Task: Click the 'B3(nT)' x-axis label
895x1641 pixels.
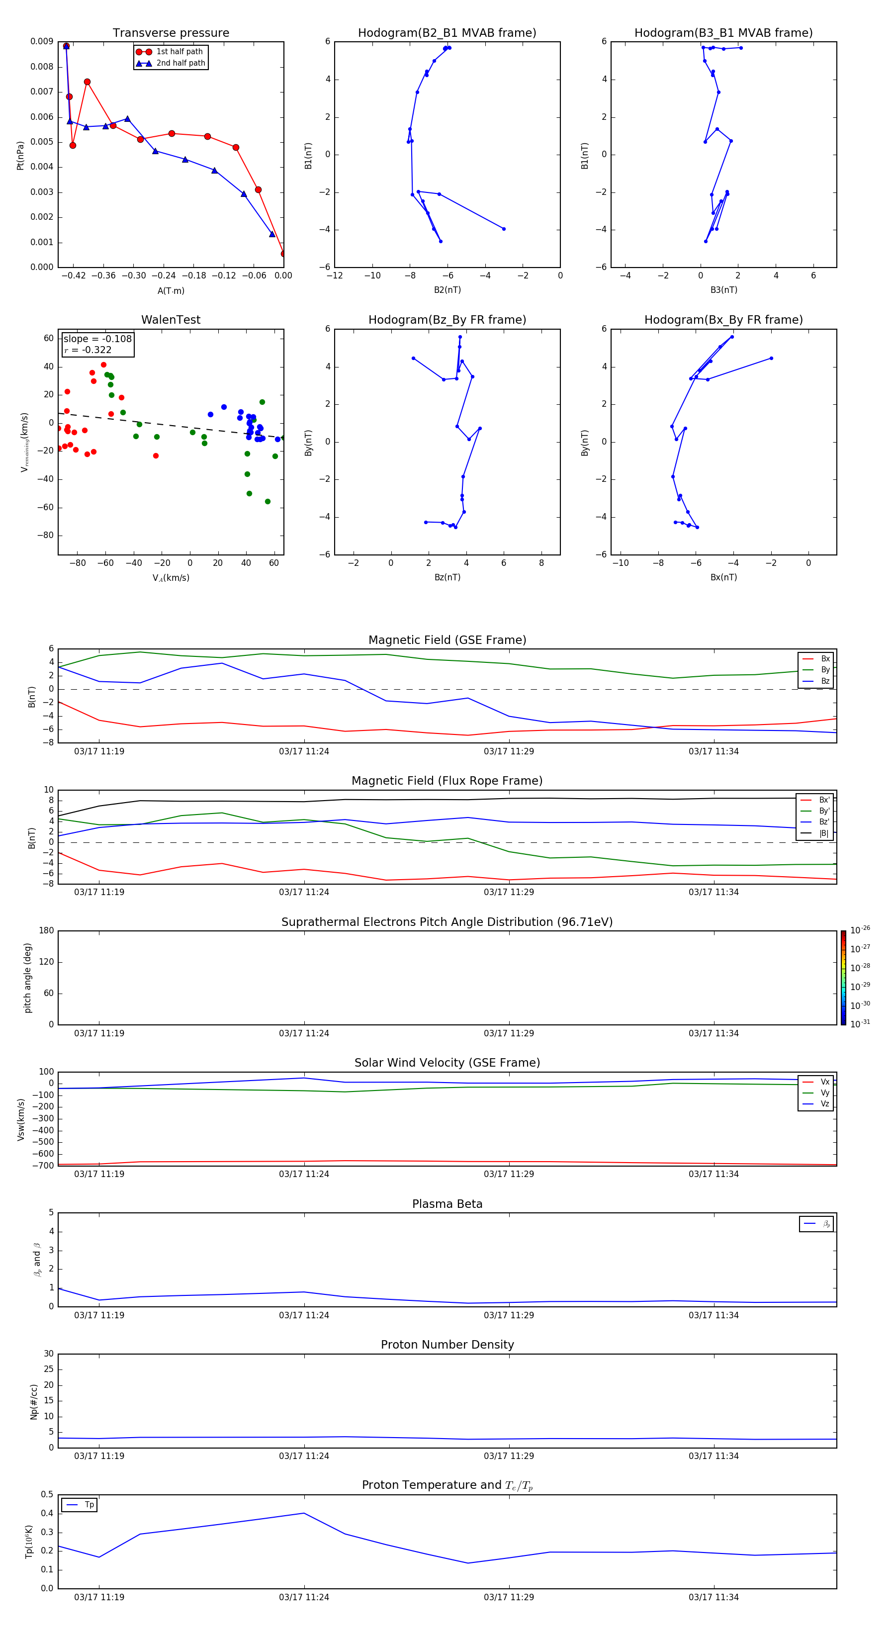Action: [723, 290]
